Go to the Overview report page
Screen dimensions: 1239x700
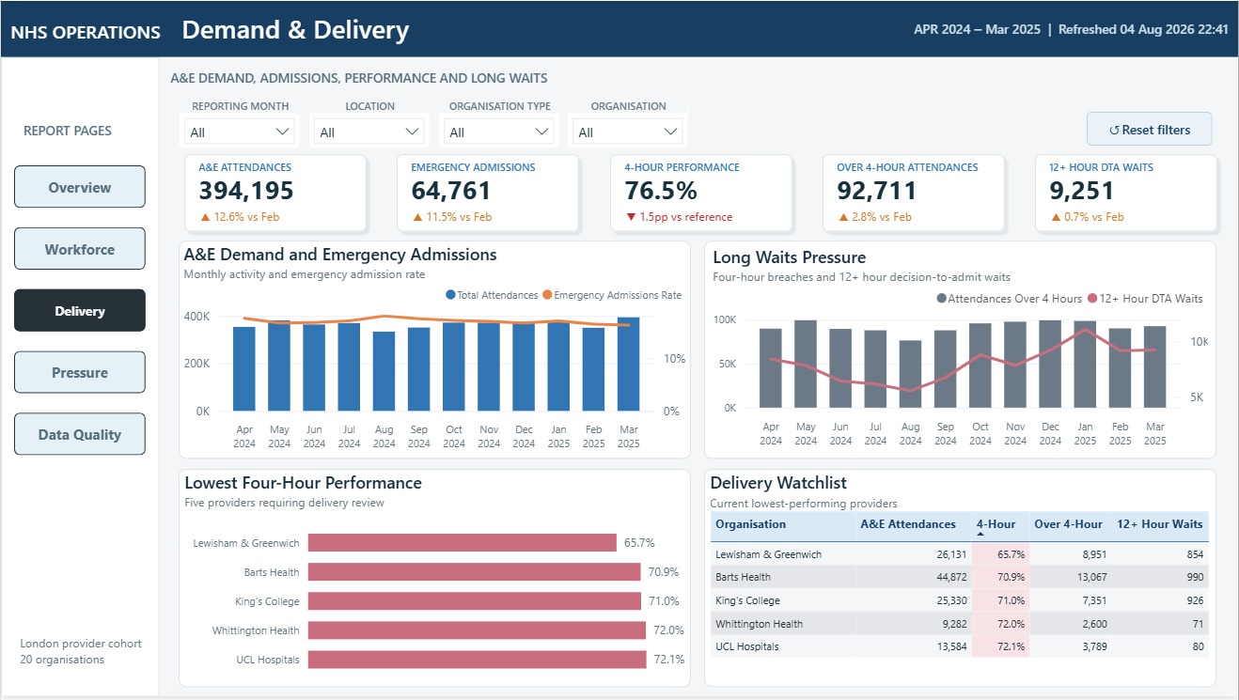(80, 187)
